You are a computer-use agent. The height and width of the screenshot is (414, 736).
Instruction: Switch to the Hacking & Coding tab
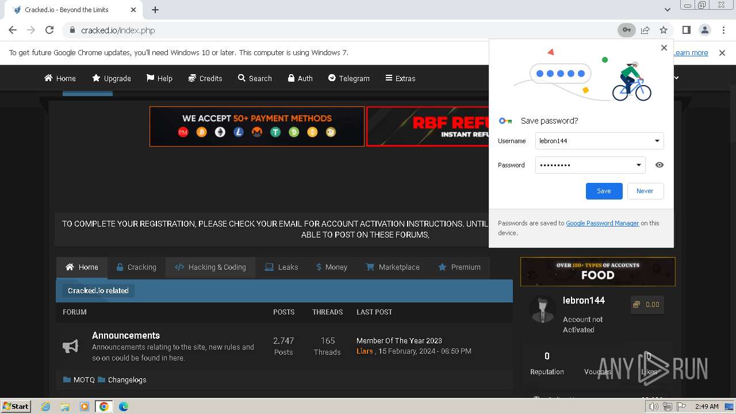click(x=210, y=267)
